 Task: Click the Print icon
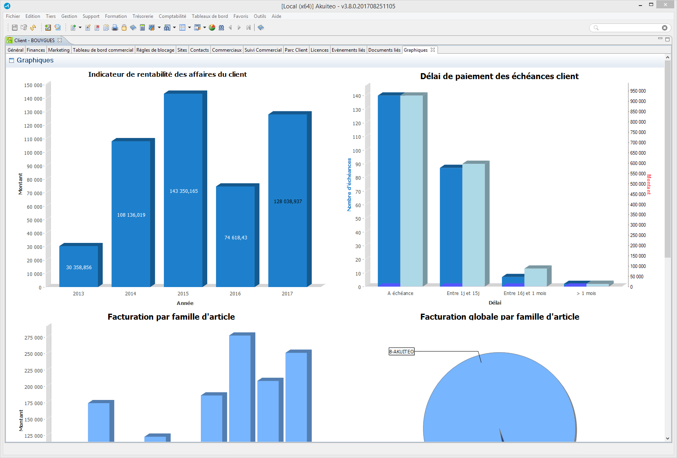tap(115, 27)
